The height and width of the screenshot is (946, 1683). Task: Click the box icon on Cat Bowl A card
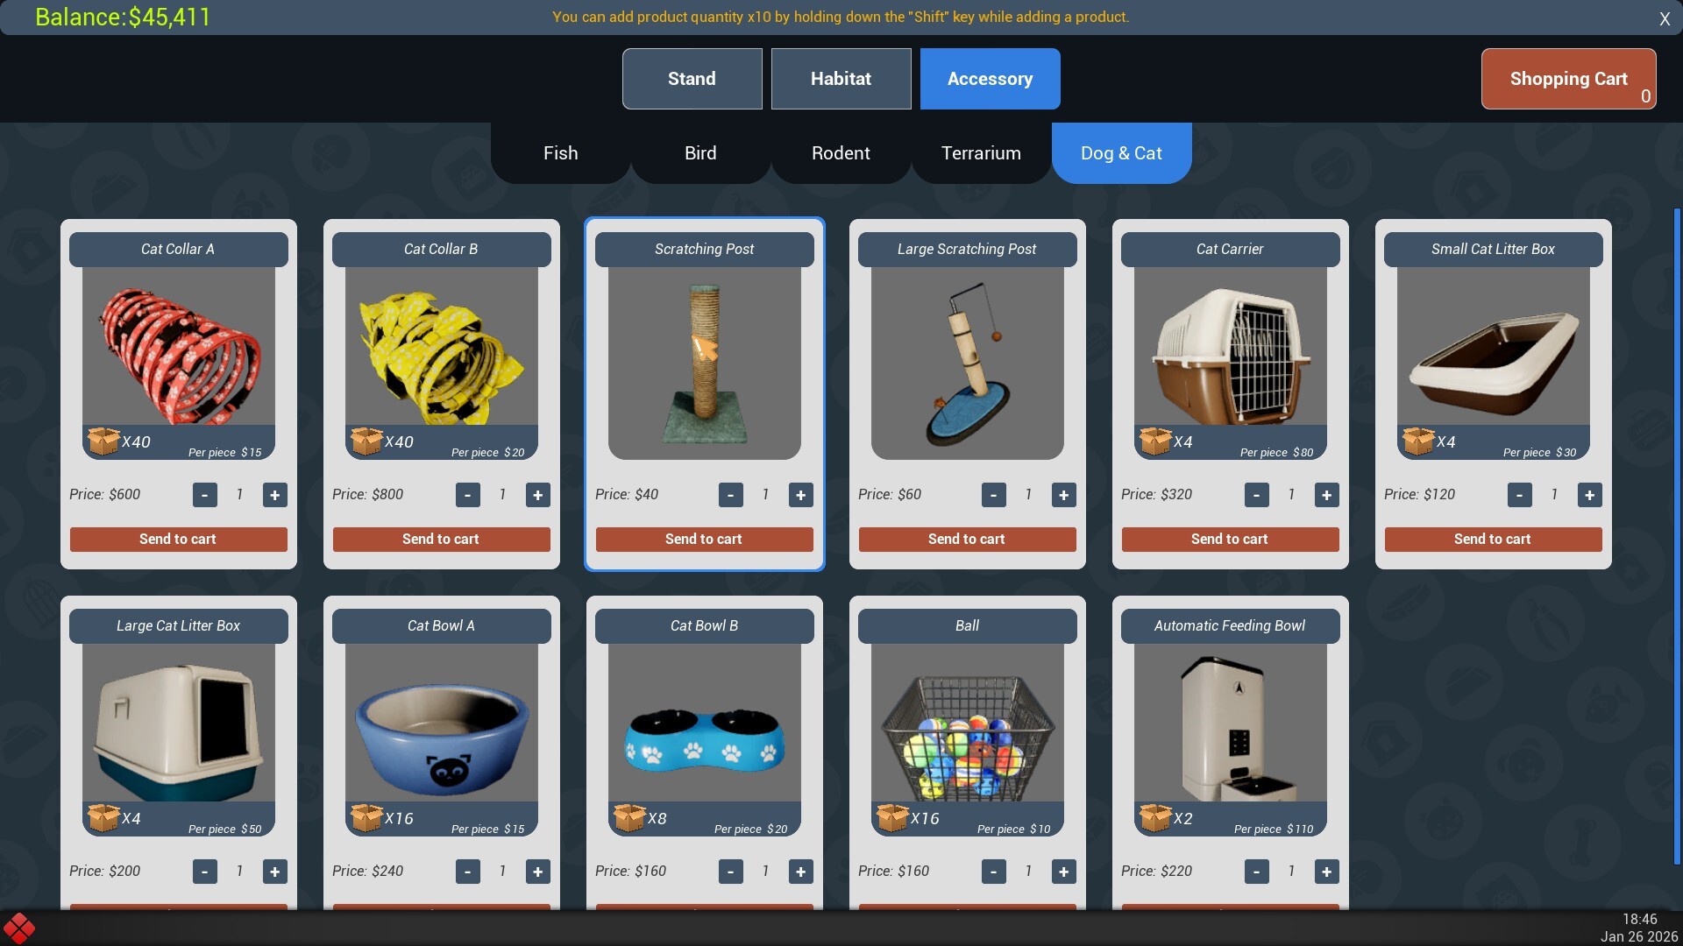[366, 817]
